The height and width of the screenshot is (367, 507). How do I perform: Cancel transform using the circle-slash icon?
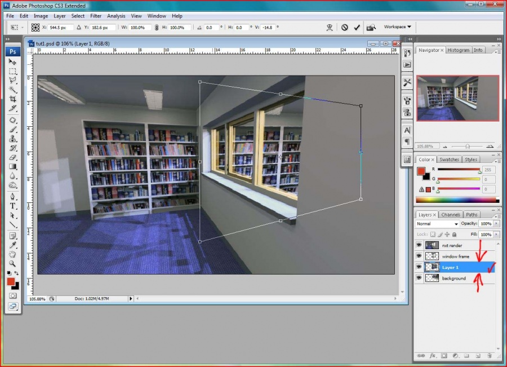click(x=345, y=27)
